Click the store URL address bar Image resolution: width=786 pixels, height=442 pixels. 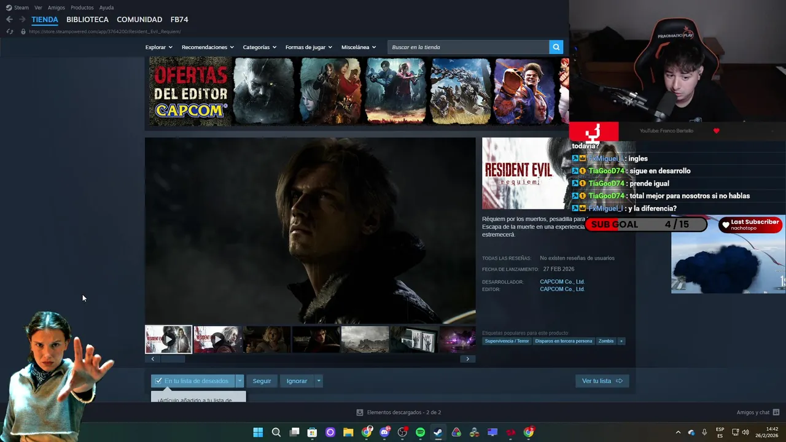pyautogui.click(x=104, y=31)
